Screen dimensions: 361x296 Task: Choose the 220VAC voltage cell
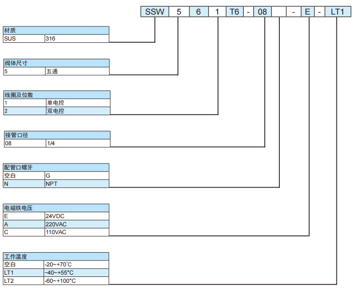(77, 224)
